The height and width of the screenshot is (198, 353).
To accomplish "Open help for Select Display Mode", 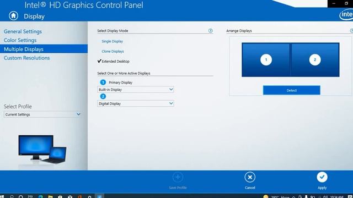I will click(x=210, y=31).
